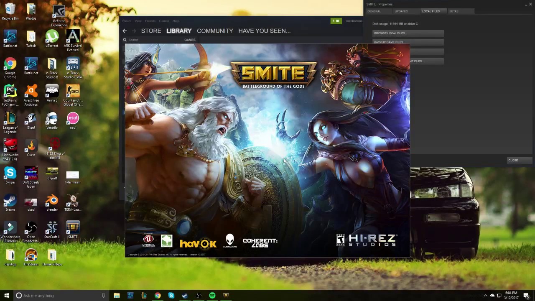
Task: Launch ARK Survival Evolved shortcut
Action: (x=73, y=41)
